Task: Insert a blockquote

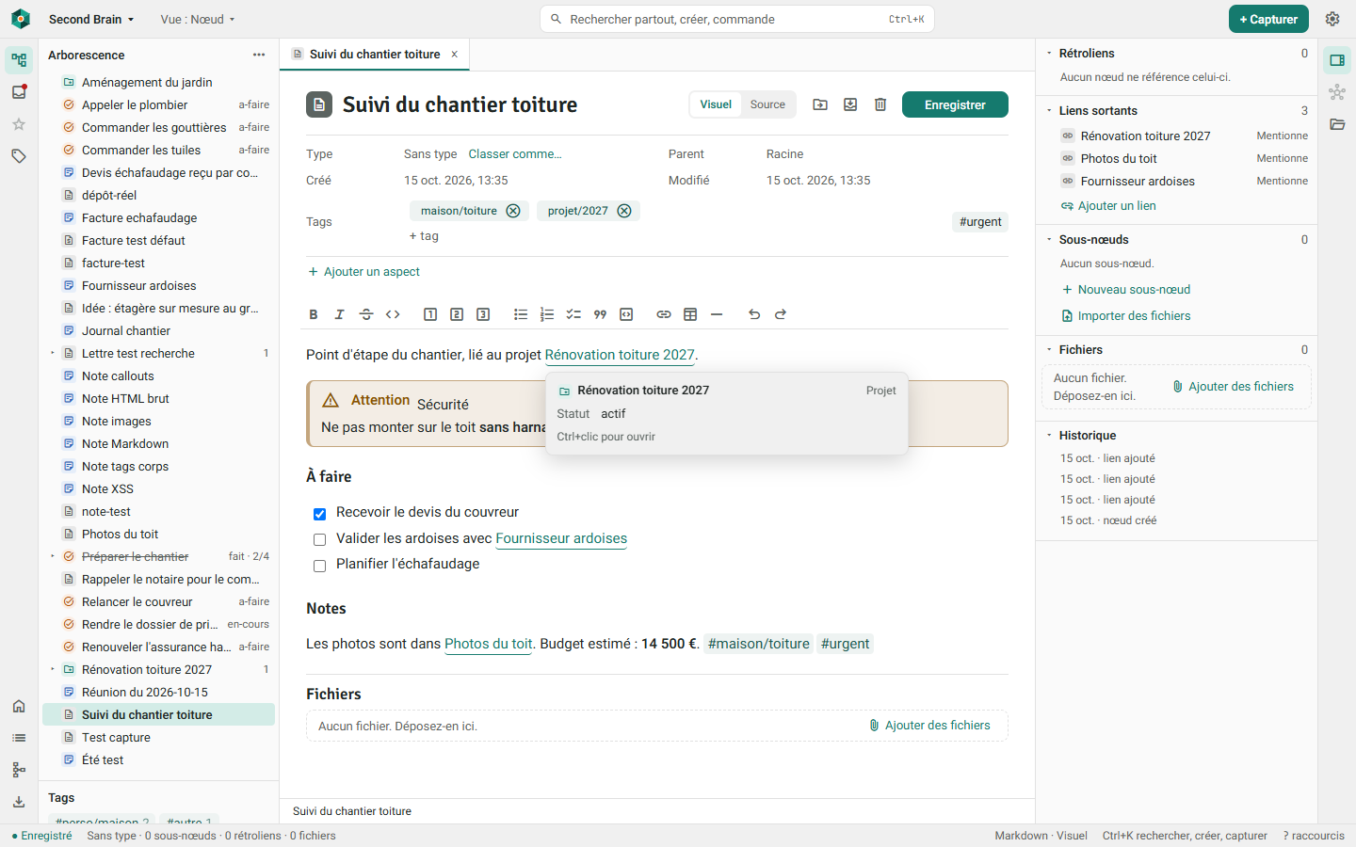Action: [x=600, y=314]
